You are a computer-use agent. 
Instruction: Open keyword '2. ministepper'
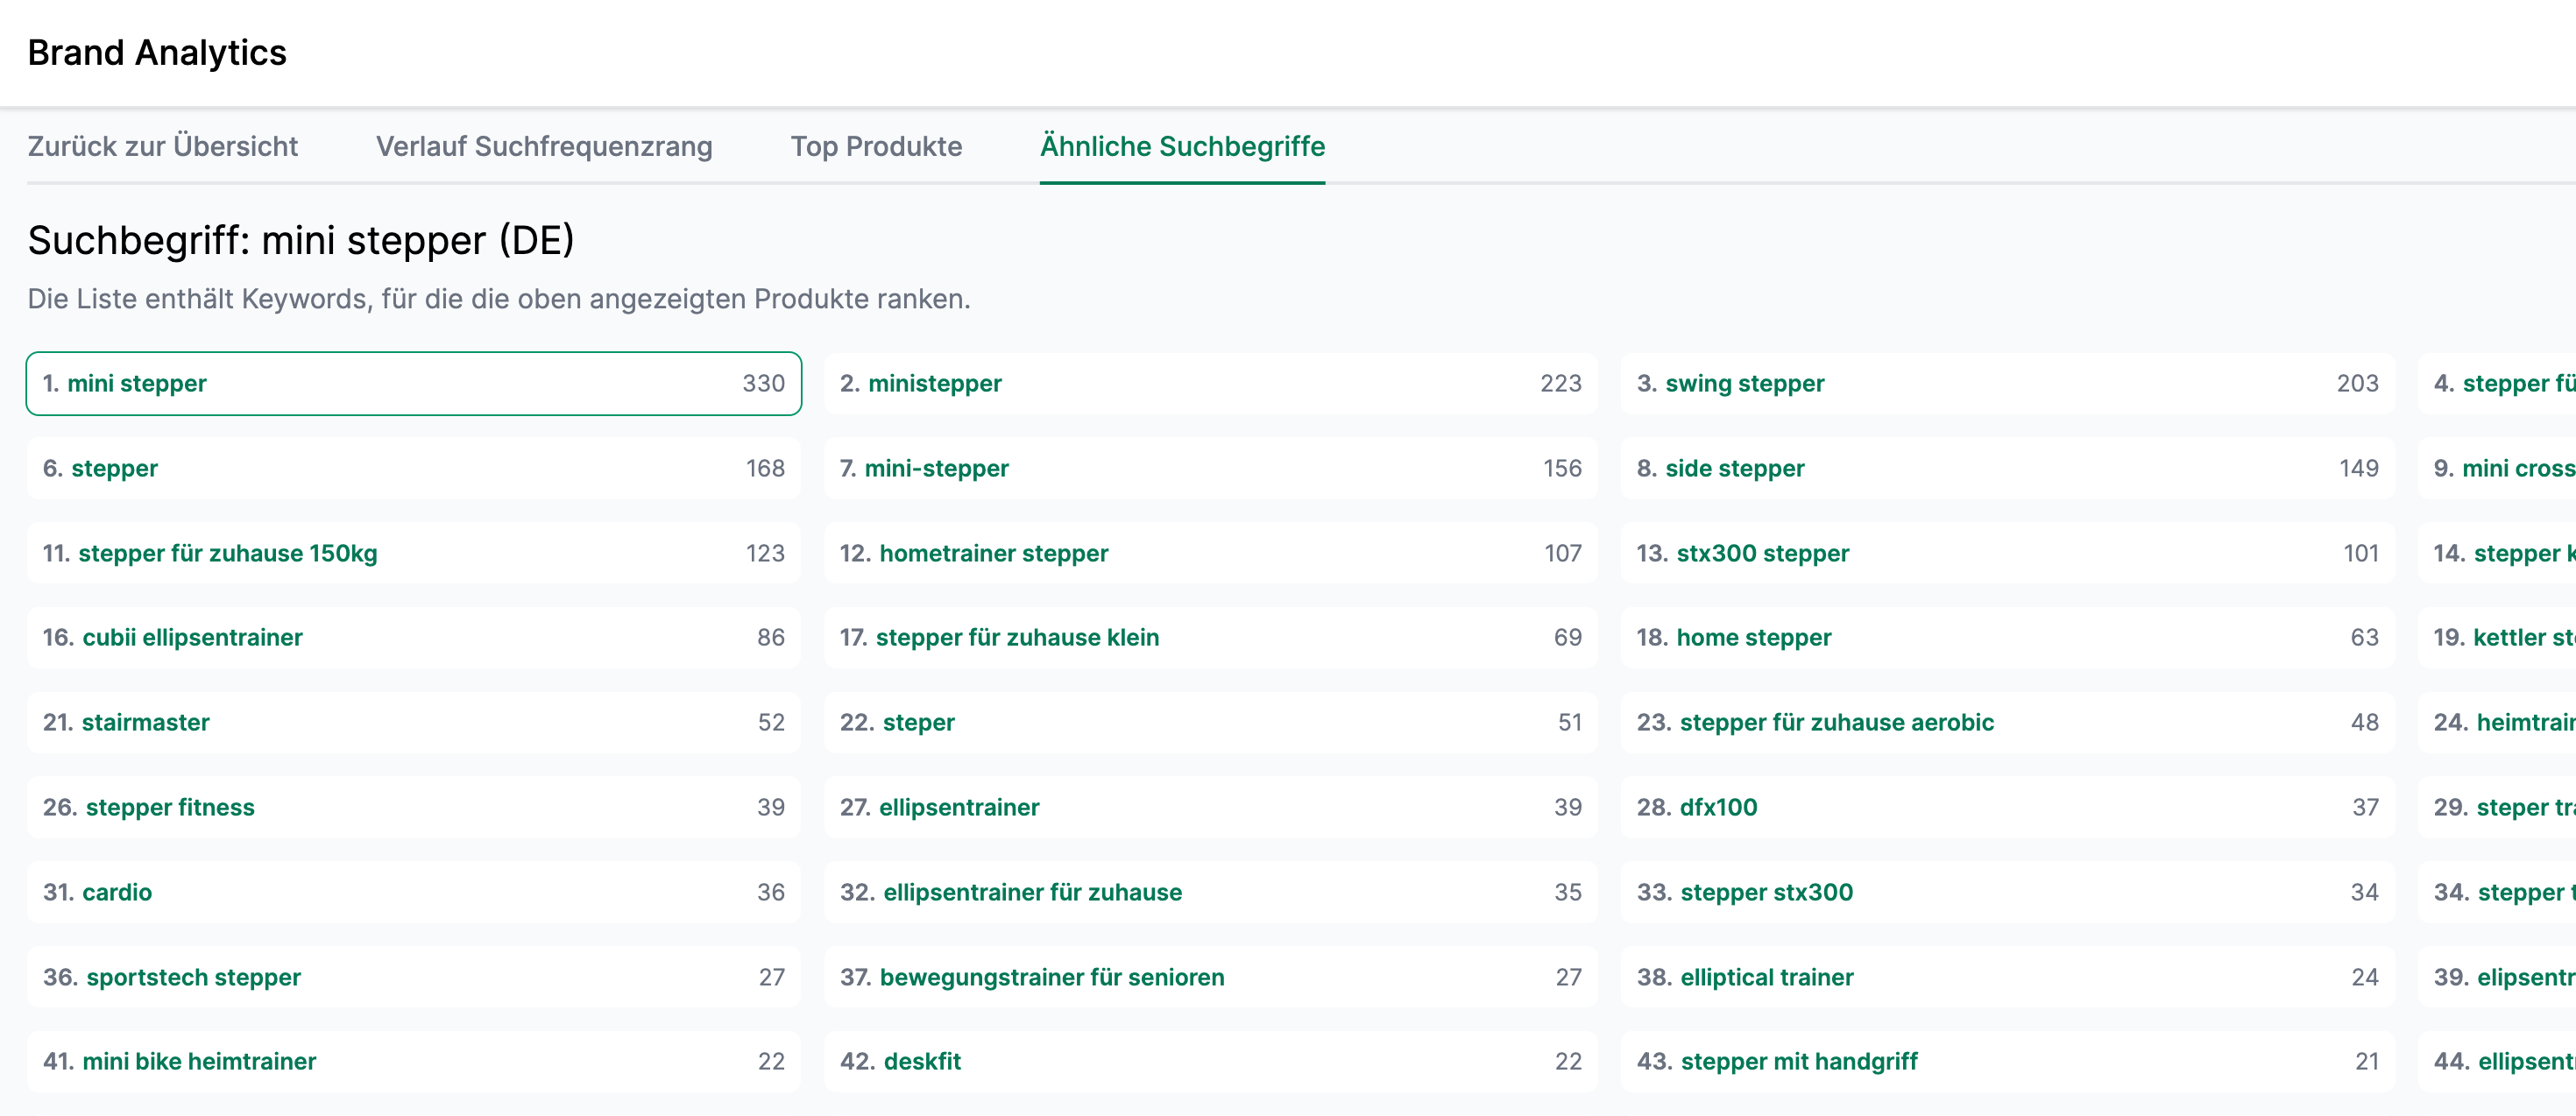coord(1211,383)
